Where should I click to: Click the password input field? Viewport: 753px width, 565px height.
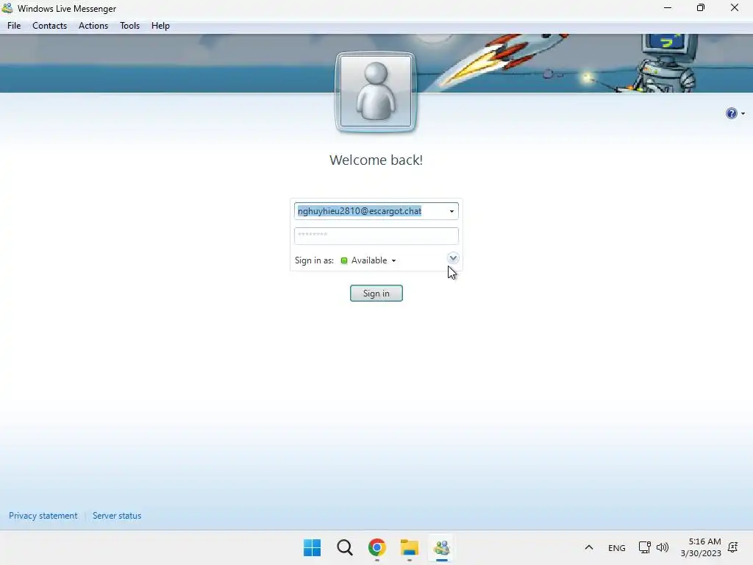(x=376, y=235)
